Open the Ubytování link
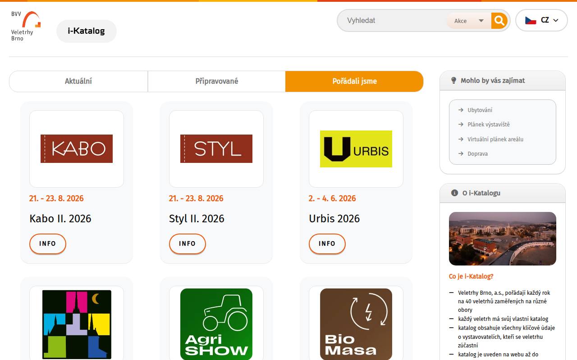Screen dimensions: 577x360 tap(480, 110)
